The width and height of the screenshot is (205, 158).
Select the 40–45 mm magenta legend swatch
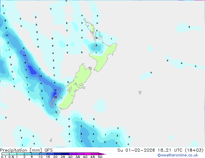click(x=88, y=154)
